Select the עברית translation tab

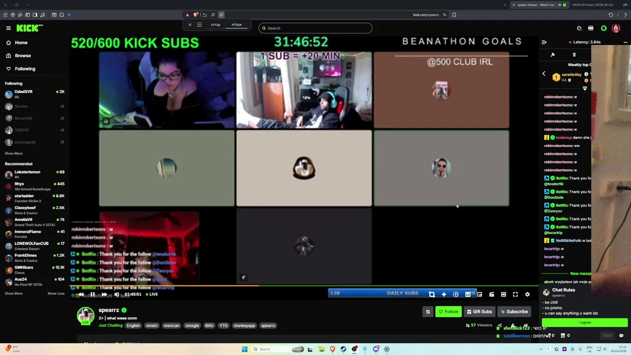click(x=215, y=25)
